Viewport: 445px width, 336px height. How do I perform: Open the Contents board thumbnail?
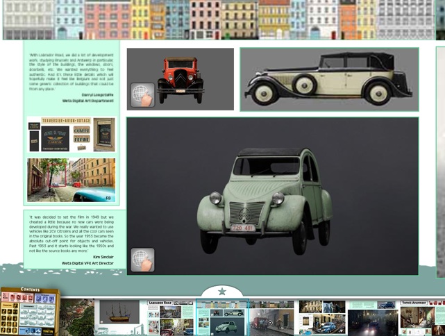[x=30, y=312]
